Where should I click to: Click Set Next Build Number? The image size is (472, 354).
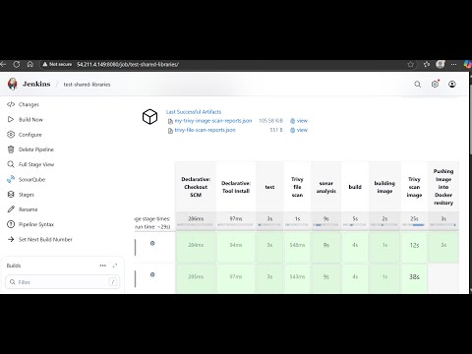pos(45,240)
